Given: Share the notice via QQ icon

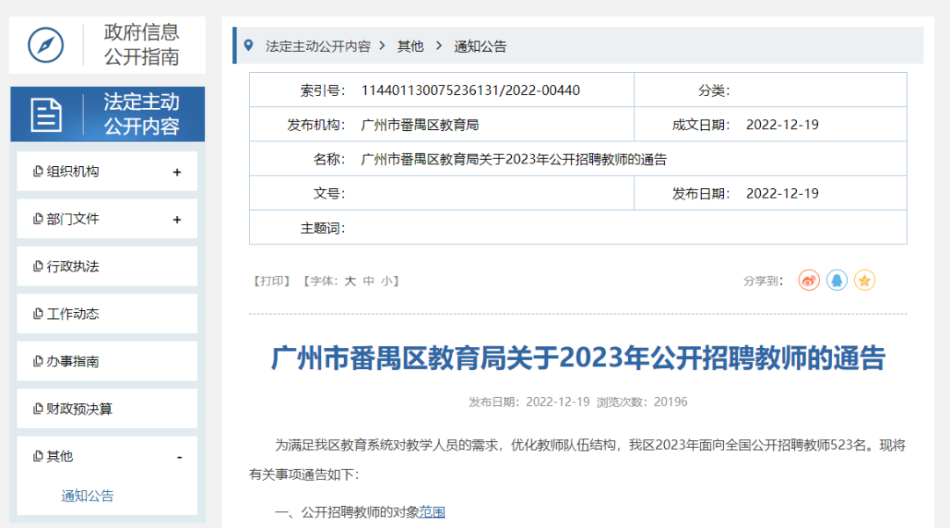Looking at the screenshot, I should 837,280.
